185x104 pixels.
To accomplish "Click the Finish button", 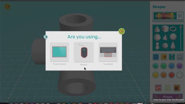I will (x=168, y=97).
